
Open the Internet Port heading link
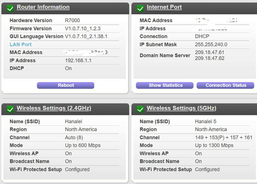tap(164, 7)
